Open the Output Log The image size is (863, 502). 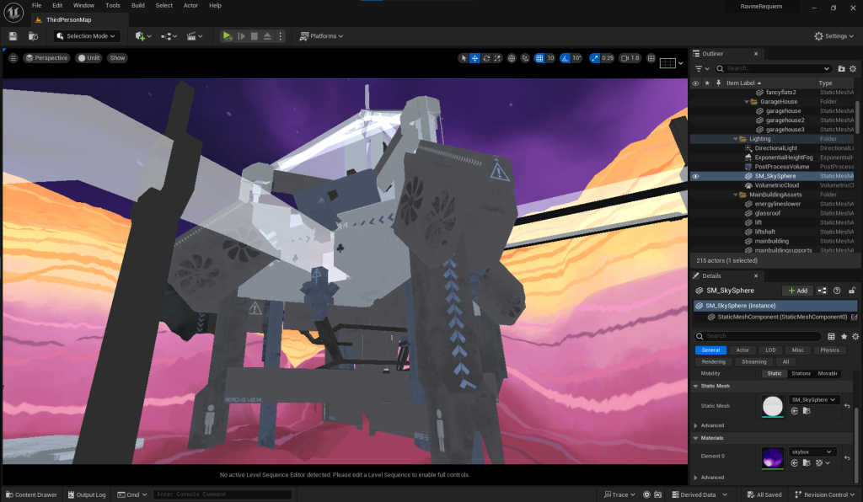pyautogui.click(x=87, y=495)
